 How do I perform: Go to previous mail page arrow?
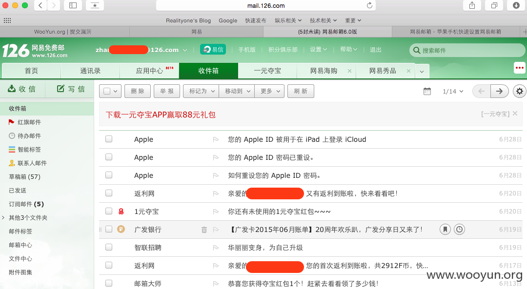point(481,91)
